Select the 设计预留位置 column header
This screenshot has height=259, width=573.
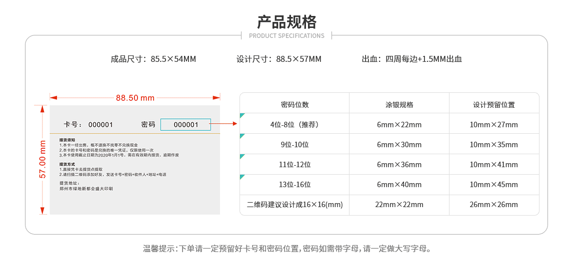click(x=493, y=104)
